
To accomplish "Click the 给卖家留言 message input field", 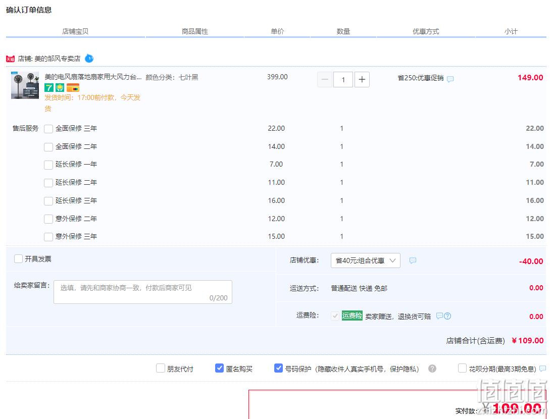I will point(143,292).
